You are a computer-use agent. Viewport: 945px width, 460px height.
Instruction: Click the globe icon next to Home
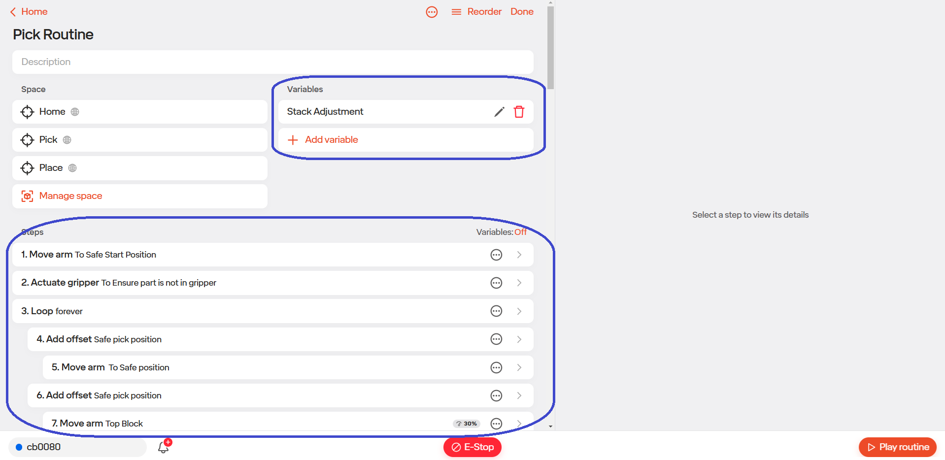tap(75, 112)
